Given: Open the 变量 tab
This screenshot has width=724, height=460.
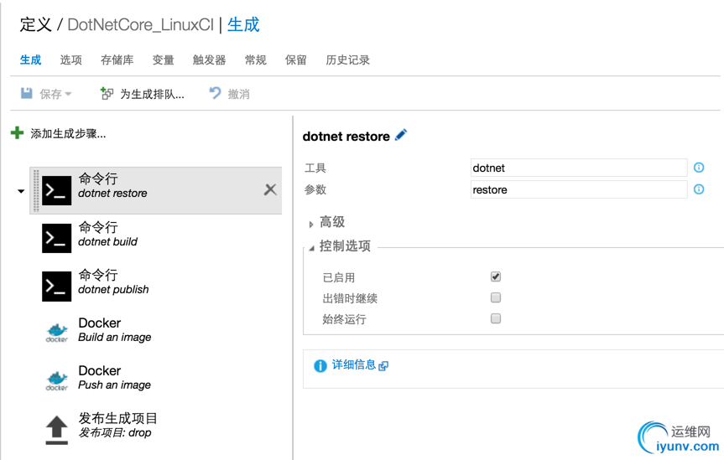Looking at the screenshot, I should tap(163, 60).
